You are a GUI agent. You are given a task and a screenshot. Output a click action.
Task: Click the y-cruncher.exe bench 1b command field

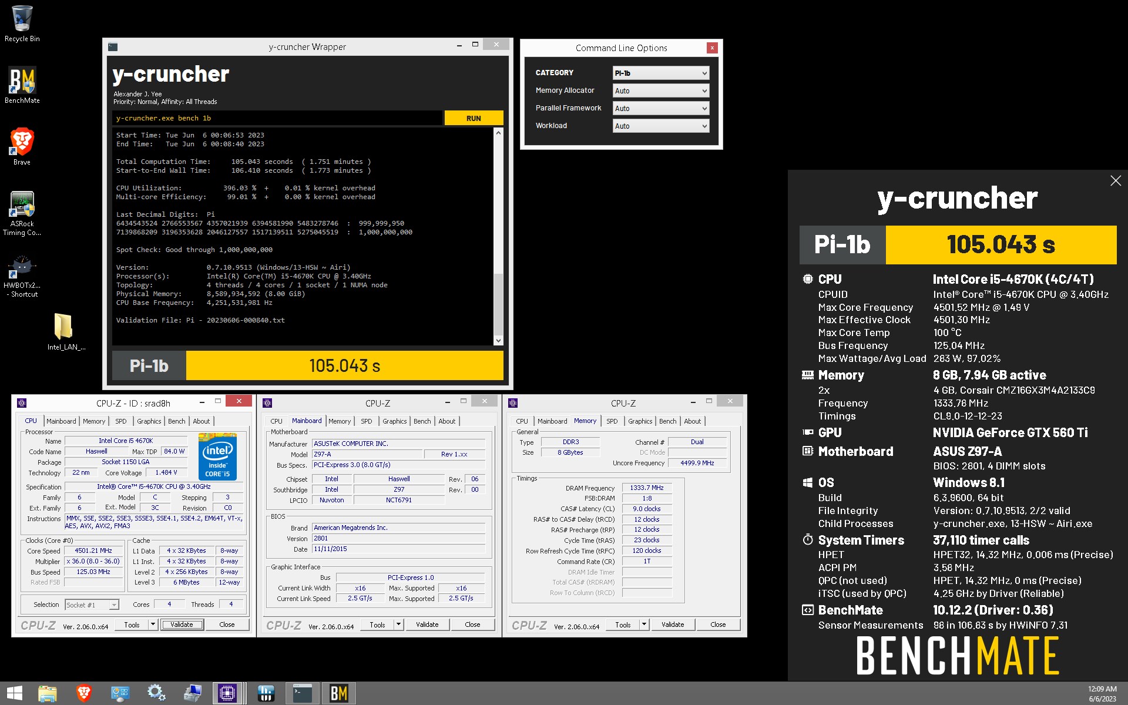(x=277, y=118)
